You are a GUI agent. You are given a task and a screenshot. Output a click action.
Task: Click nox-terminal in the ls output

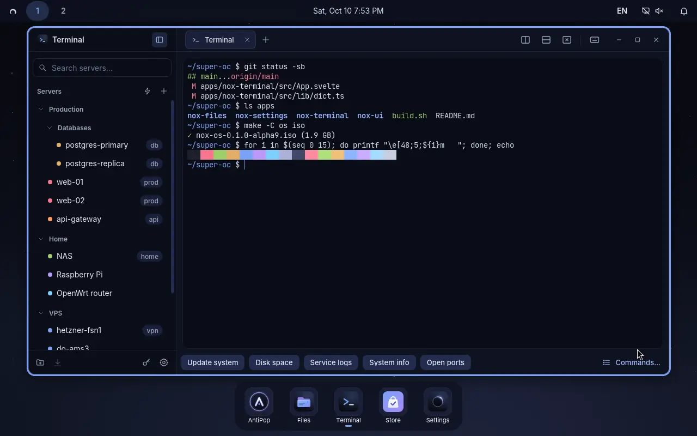322,116
